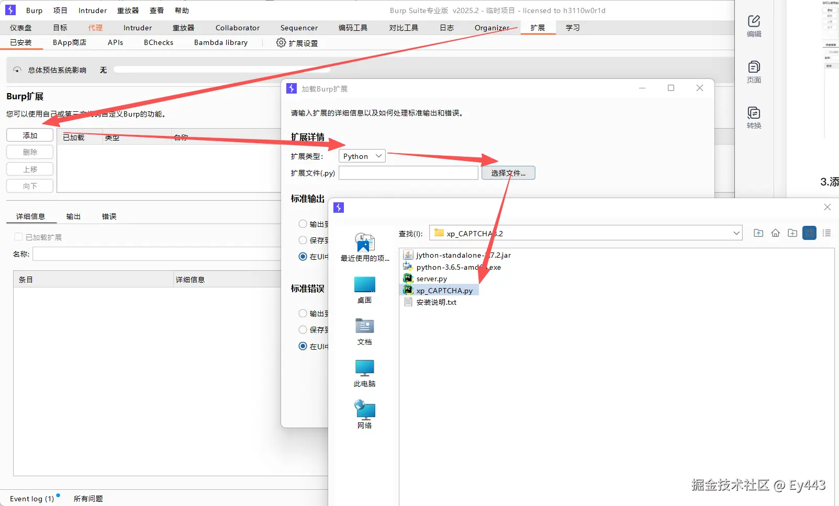Select the 输出到 radio under 标准输出

click(303, 224)
